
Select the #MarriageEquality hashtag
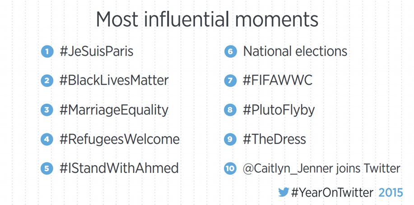pyautogui.click(x=114, y=110)
